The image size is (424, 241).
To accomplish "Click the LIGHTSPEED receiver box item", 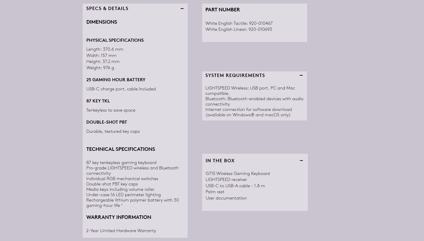I will click(x=226, y=180).
